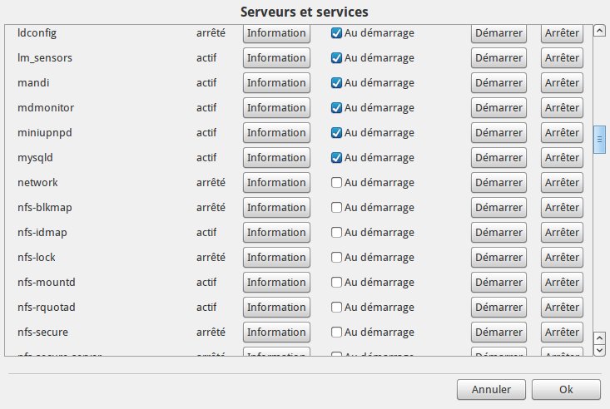Check Au démarrage for nfs-lock

[337, 258]
